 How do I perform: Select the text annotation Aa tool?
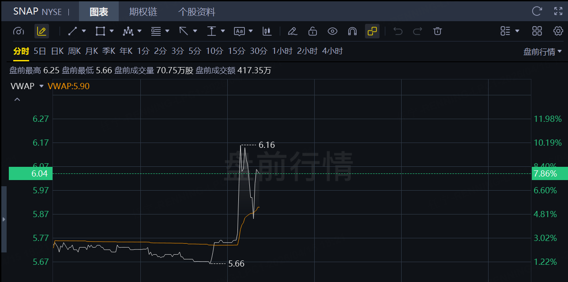(239, 31)
